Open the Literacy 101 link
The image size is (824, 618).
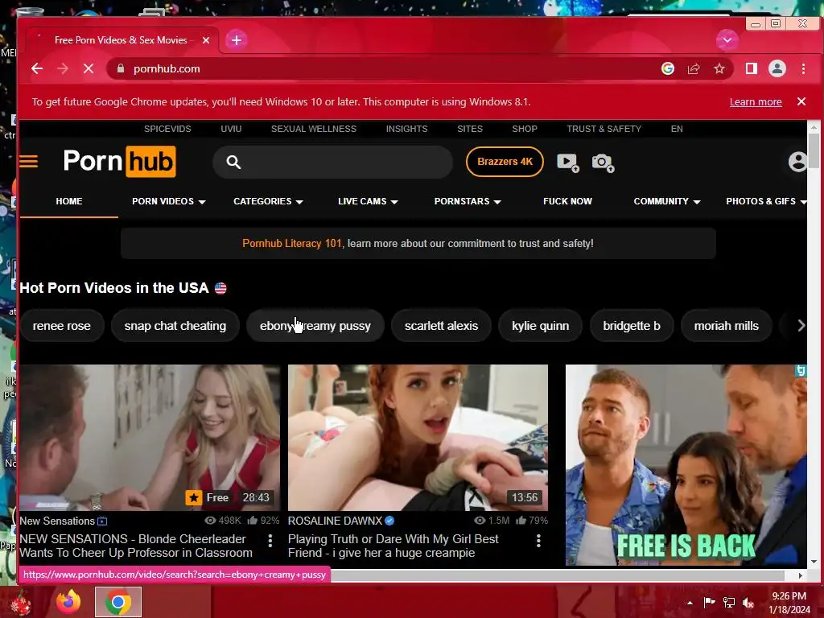pos(291,243)
